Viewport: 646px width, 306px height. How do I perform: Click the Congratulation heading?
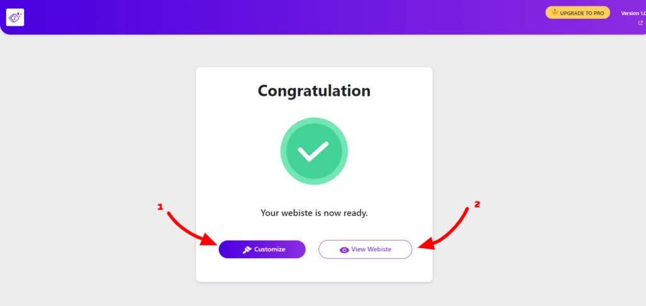(314, 91)
